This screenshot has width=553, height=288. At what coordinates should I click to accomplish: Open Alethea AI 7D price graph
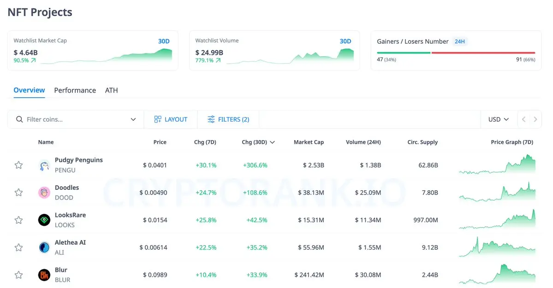(497, 247)
